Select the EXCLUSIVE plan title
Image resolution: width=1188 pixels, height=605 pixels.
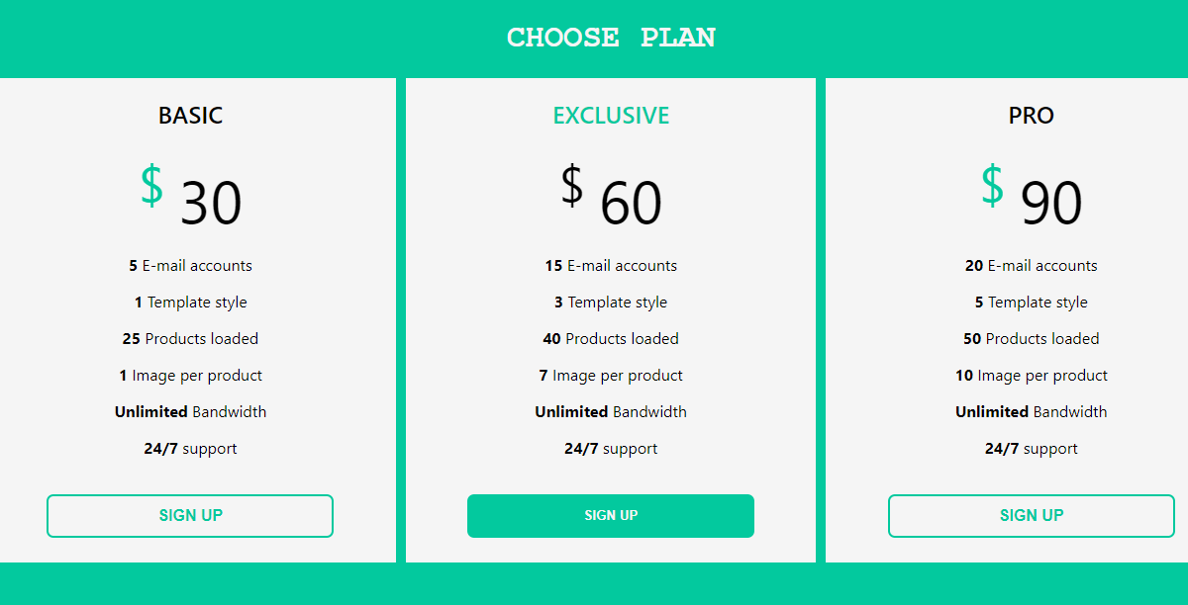point(611,116)
